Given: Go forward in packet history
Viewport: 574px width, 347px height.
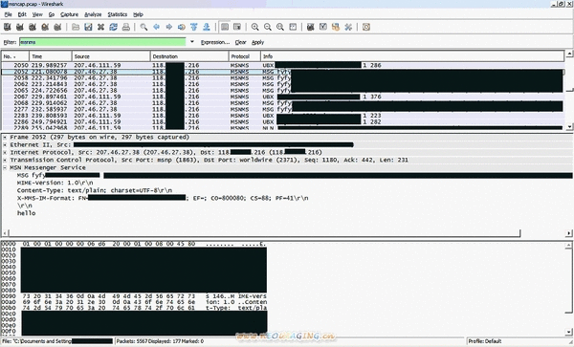Looking at the screenshot, I should (169, 27).
